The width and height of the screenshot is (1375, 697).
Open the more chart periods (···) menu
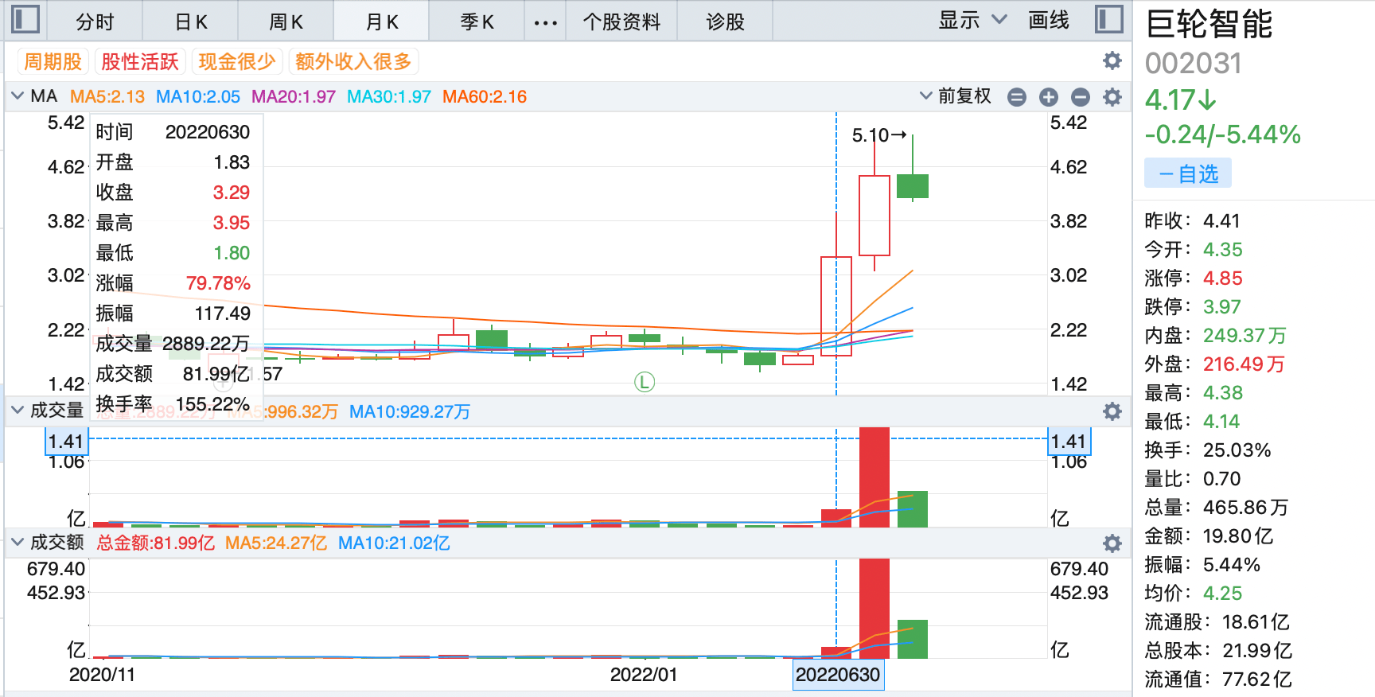click(x=546, y=21)
